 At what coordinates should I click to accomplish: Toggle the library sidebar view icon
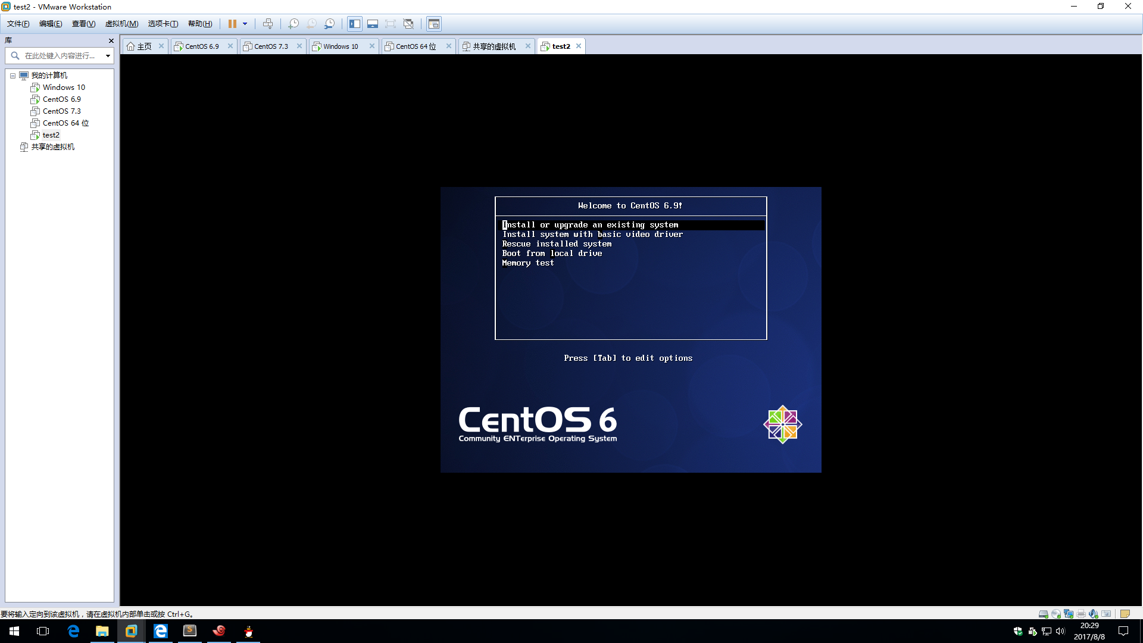pos(355,24)
